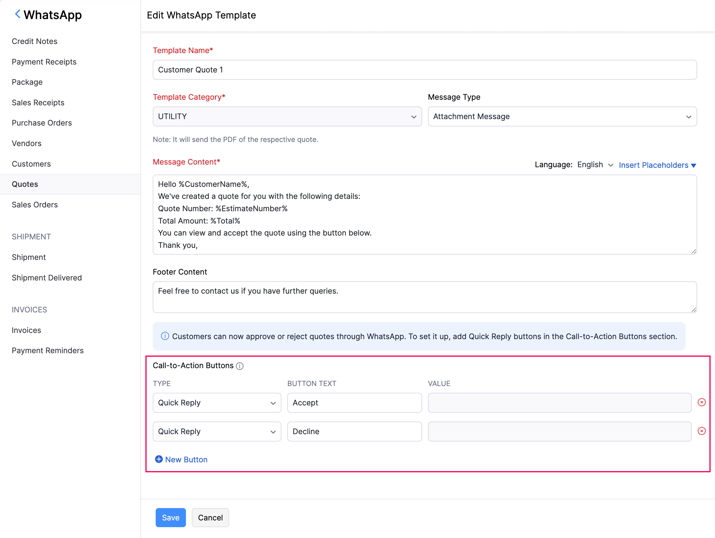715x538 pixels.
Task: Click the Edit WhatsApp Template title
Action: 202,15
